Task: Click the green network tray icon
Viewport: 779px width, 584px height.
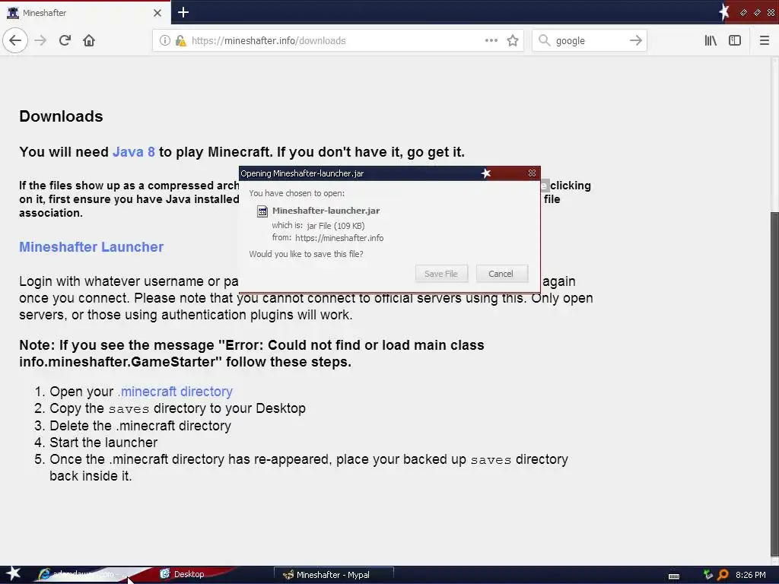Action: click(708, 575)
